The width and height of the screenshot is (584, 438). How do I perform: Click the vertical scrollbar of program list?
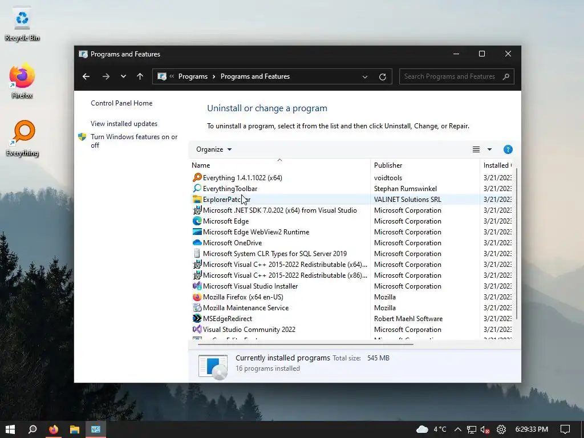(x=516, y=244)
